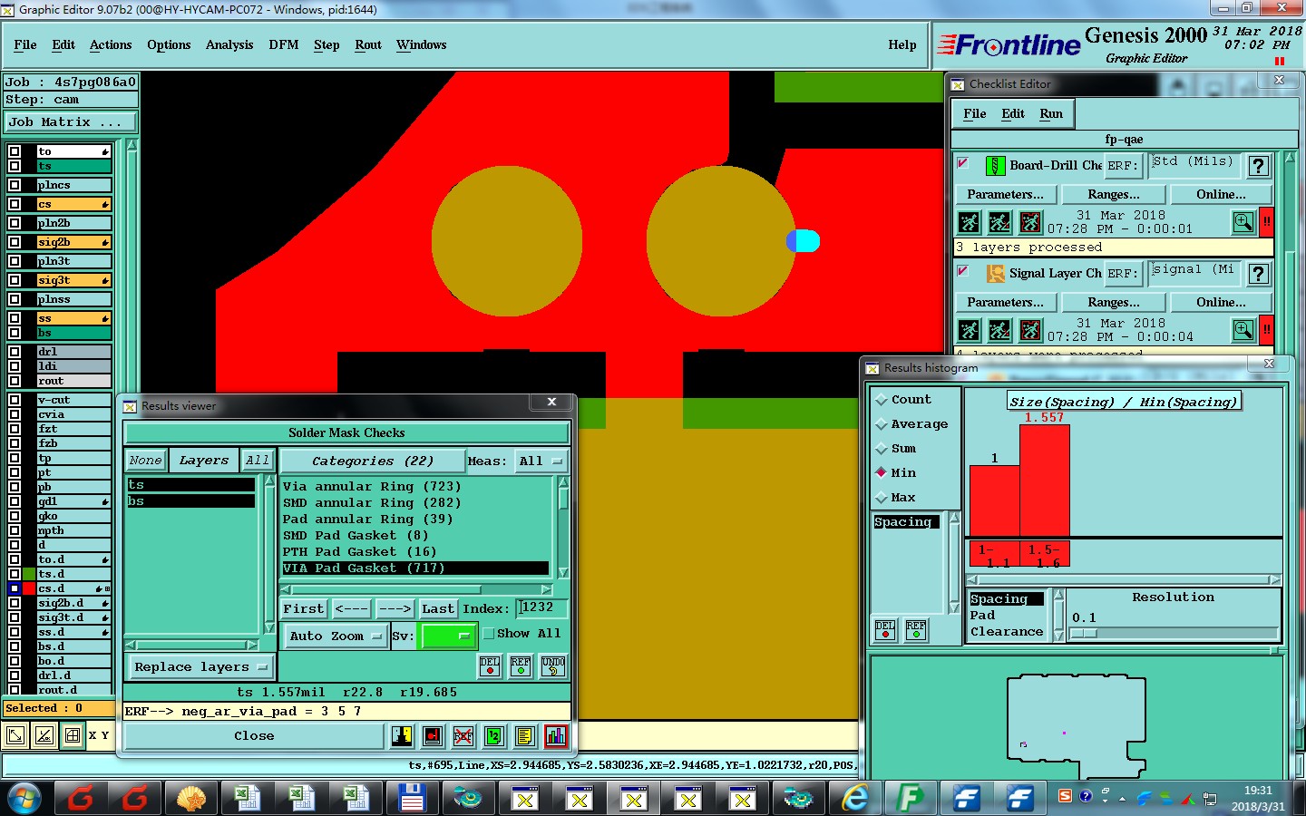1306x816 pixels.
Task: Click Board-Drill Check second running-man icon
Action: (x=999, y=222)
